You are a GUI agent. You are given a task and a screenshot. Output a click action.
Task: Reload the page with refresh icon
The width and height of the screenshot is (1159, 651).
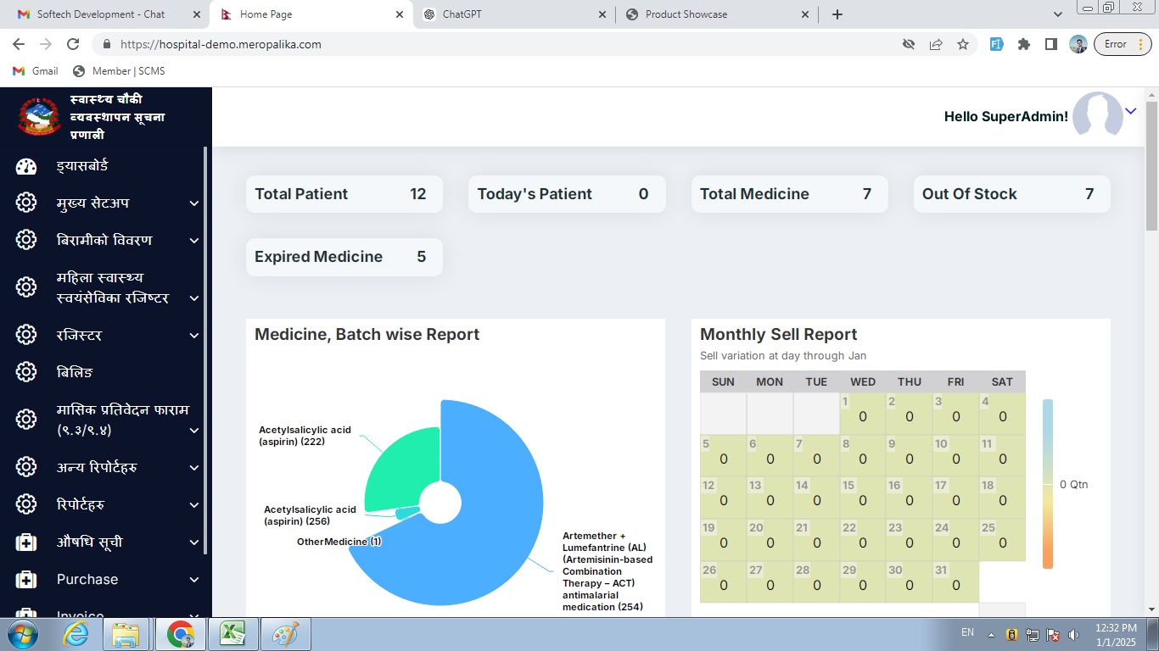click(73, 44)
